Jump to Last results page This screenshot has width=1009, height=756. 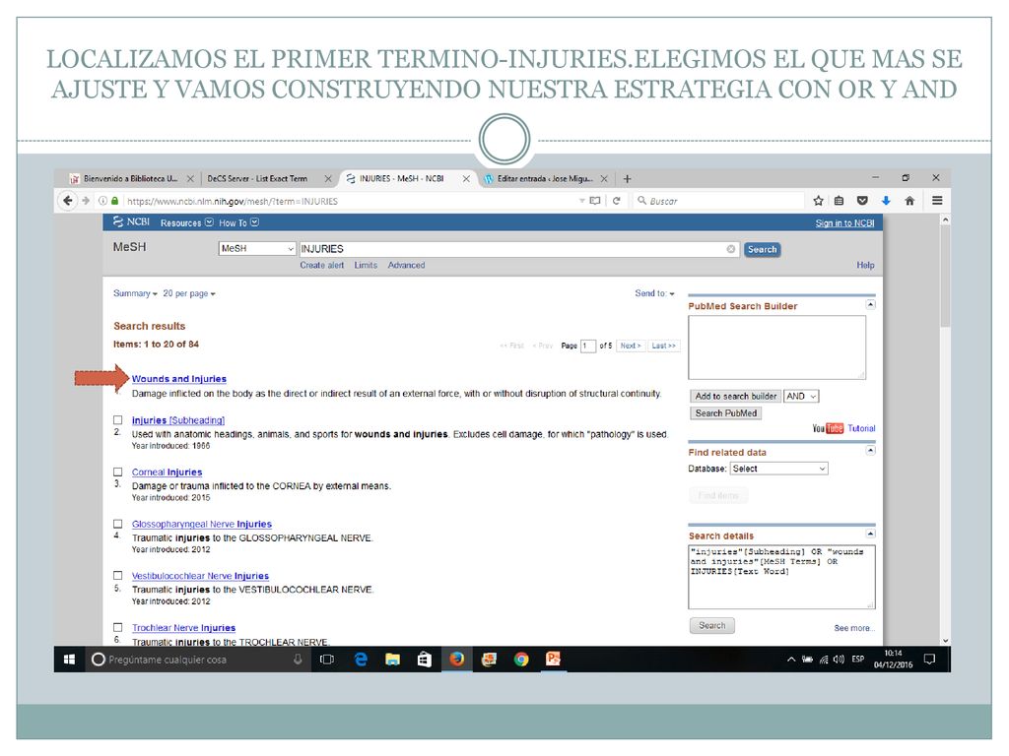click(x=663, y=346)
